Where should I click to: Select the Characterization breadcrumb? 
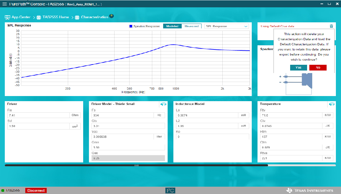tap(95, 17)
